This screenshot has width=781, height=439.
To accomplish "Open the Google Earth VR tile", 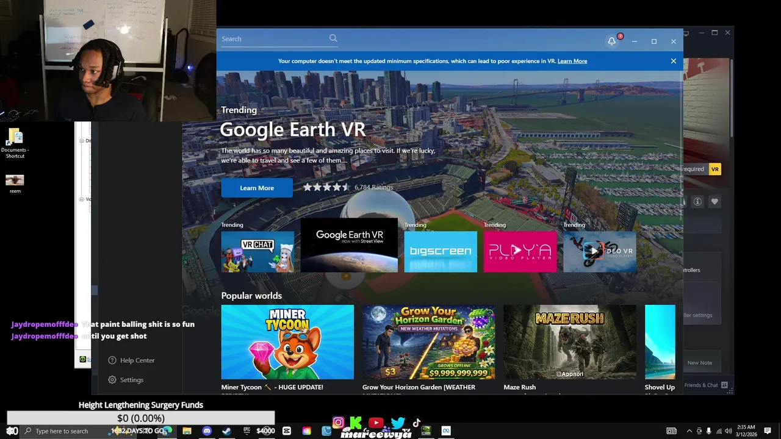I will (x=349, y=245).
